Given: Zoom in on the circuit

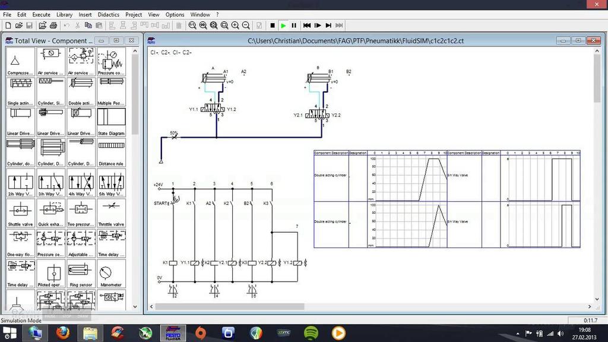Looking at the screenshot, I should tap(235, 26).
